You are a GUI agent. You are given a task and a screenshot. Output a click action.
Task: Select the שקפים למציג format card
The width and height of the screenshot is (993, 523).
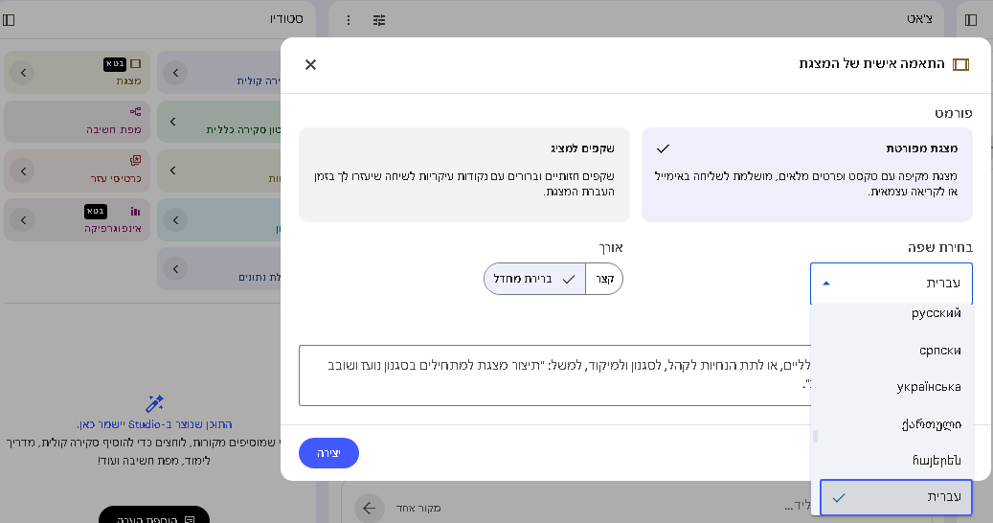(464, 174)
